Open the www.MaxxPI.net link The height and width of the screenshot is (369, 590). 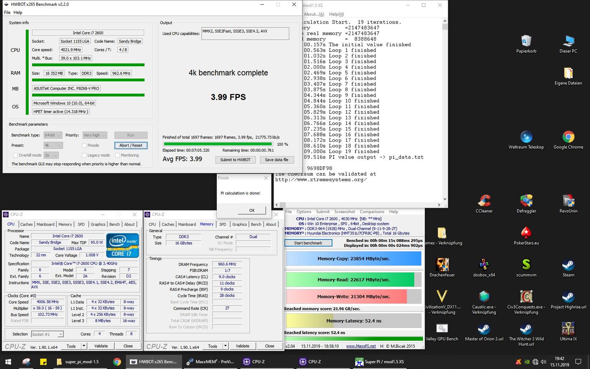tap(361, 346)
